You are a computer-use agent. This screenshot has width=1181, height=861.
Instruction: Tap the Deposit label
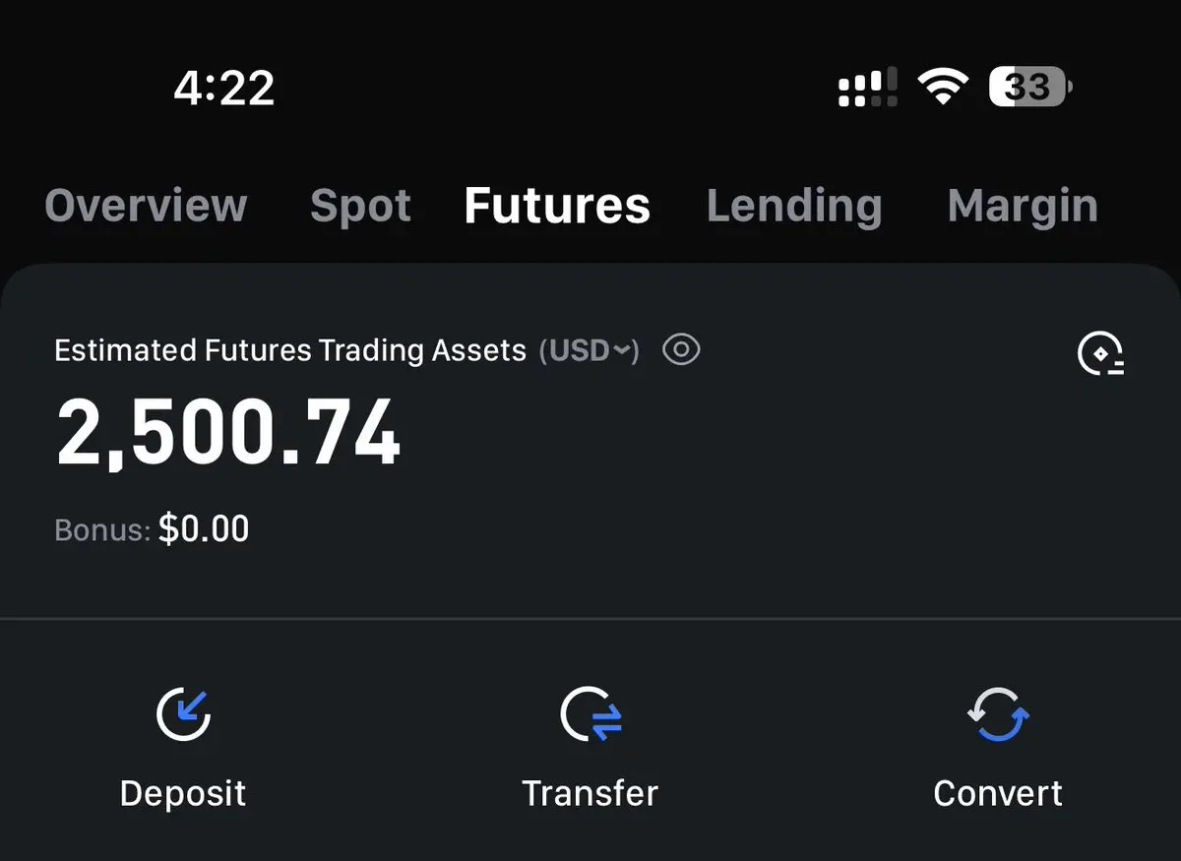pyautogui.click(x=183, y=793)
